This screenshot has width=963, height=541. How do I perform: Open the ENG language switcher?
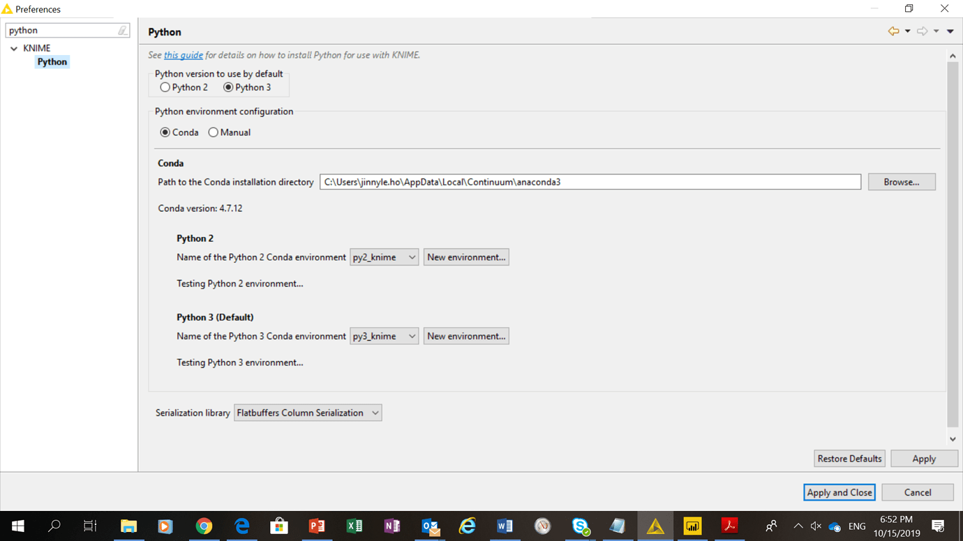pos(856,526)
